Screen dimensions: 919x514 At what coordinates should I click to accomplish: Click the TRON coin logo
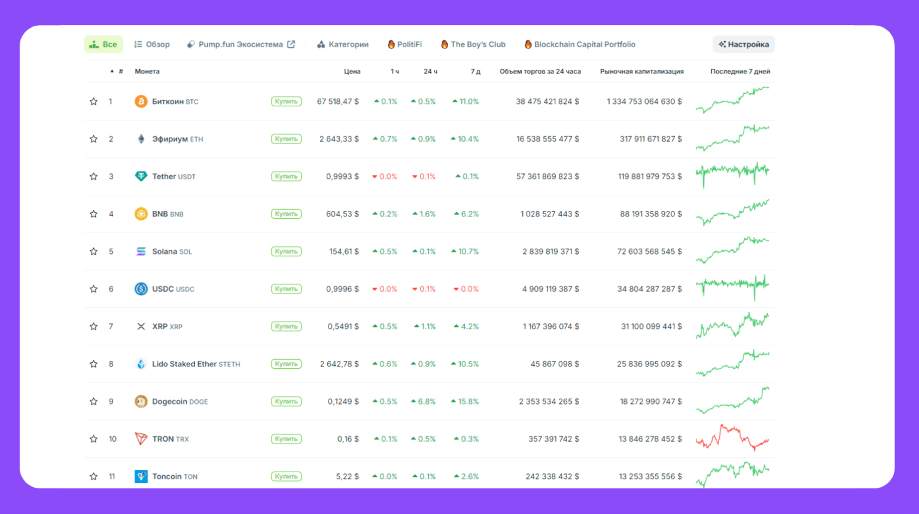(141, 438)
